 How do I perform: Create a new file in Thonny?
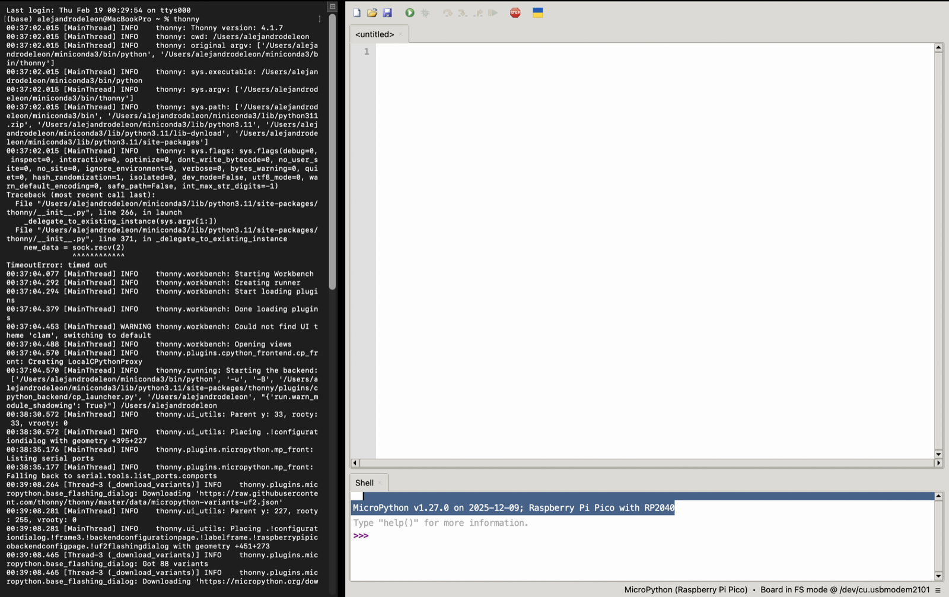[356, 12]
